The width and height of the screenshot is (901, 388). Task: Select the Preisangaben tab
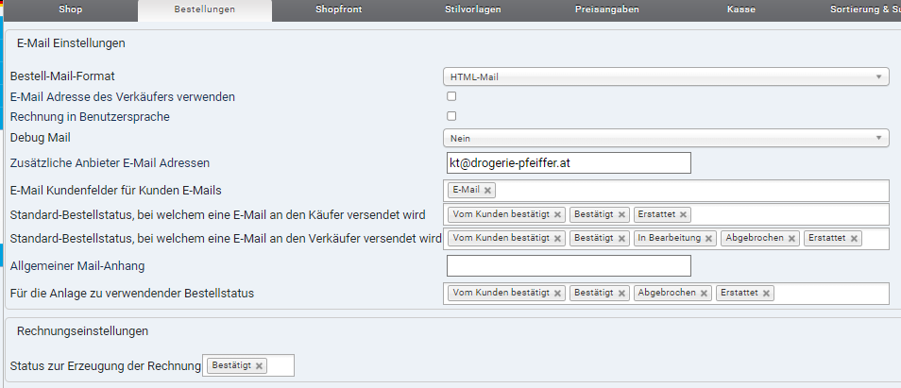[x=606, y=9]
